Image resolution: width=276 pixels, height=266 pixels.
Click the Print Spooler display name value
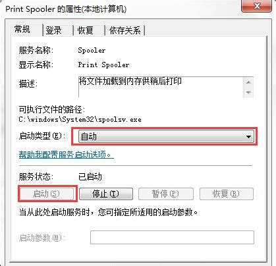tap(103, 65)
